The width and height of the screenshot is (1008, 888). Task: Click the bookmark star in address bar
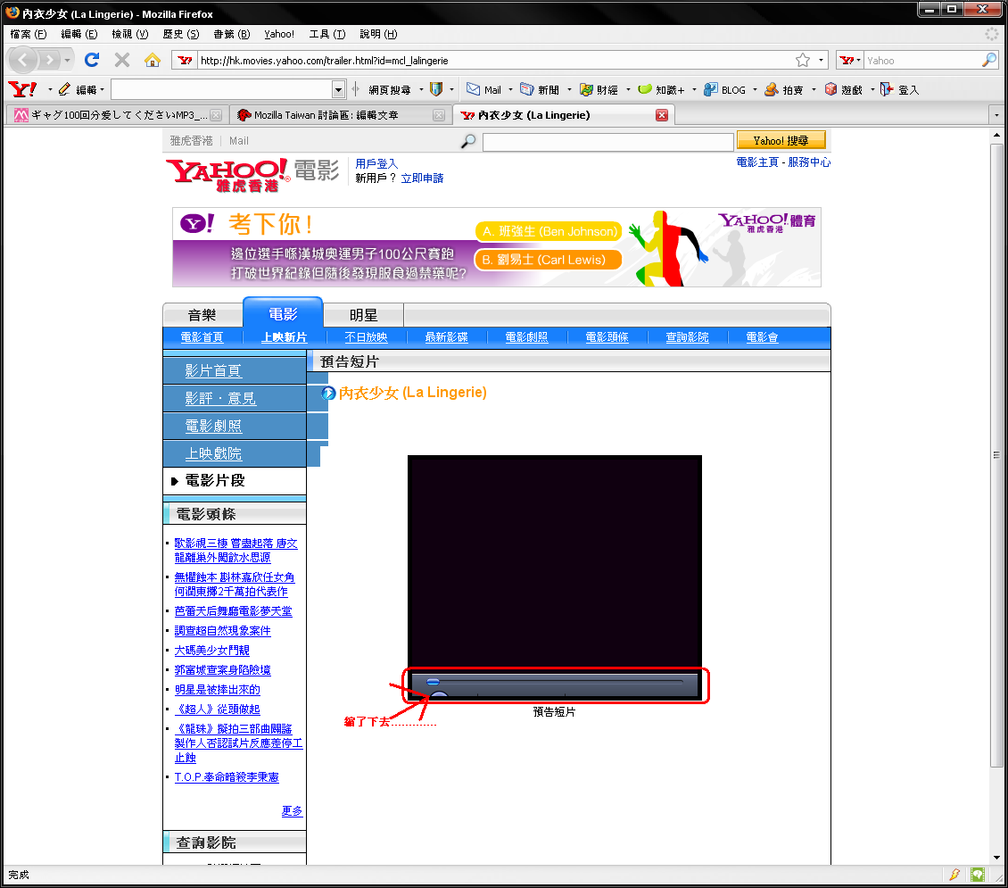point(802,61)
